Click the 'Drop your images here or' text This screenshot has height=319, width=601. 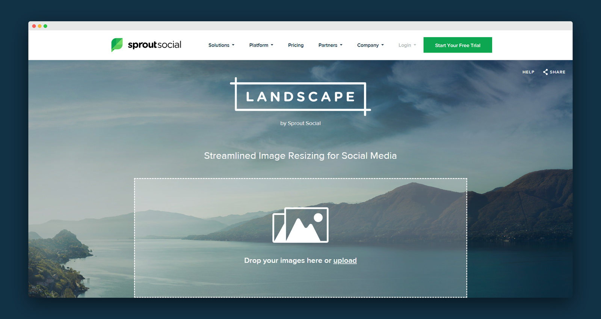pyautogui.click(x=288, y=260)
